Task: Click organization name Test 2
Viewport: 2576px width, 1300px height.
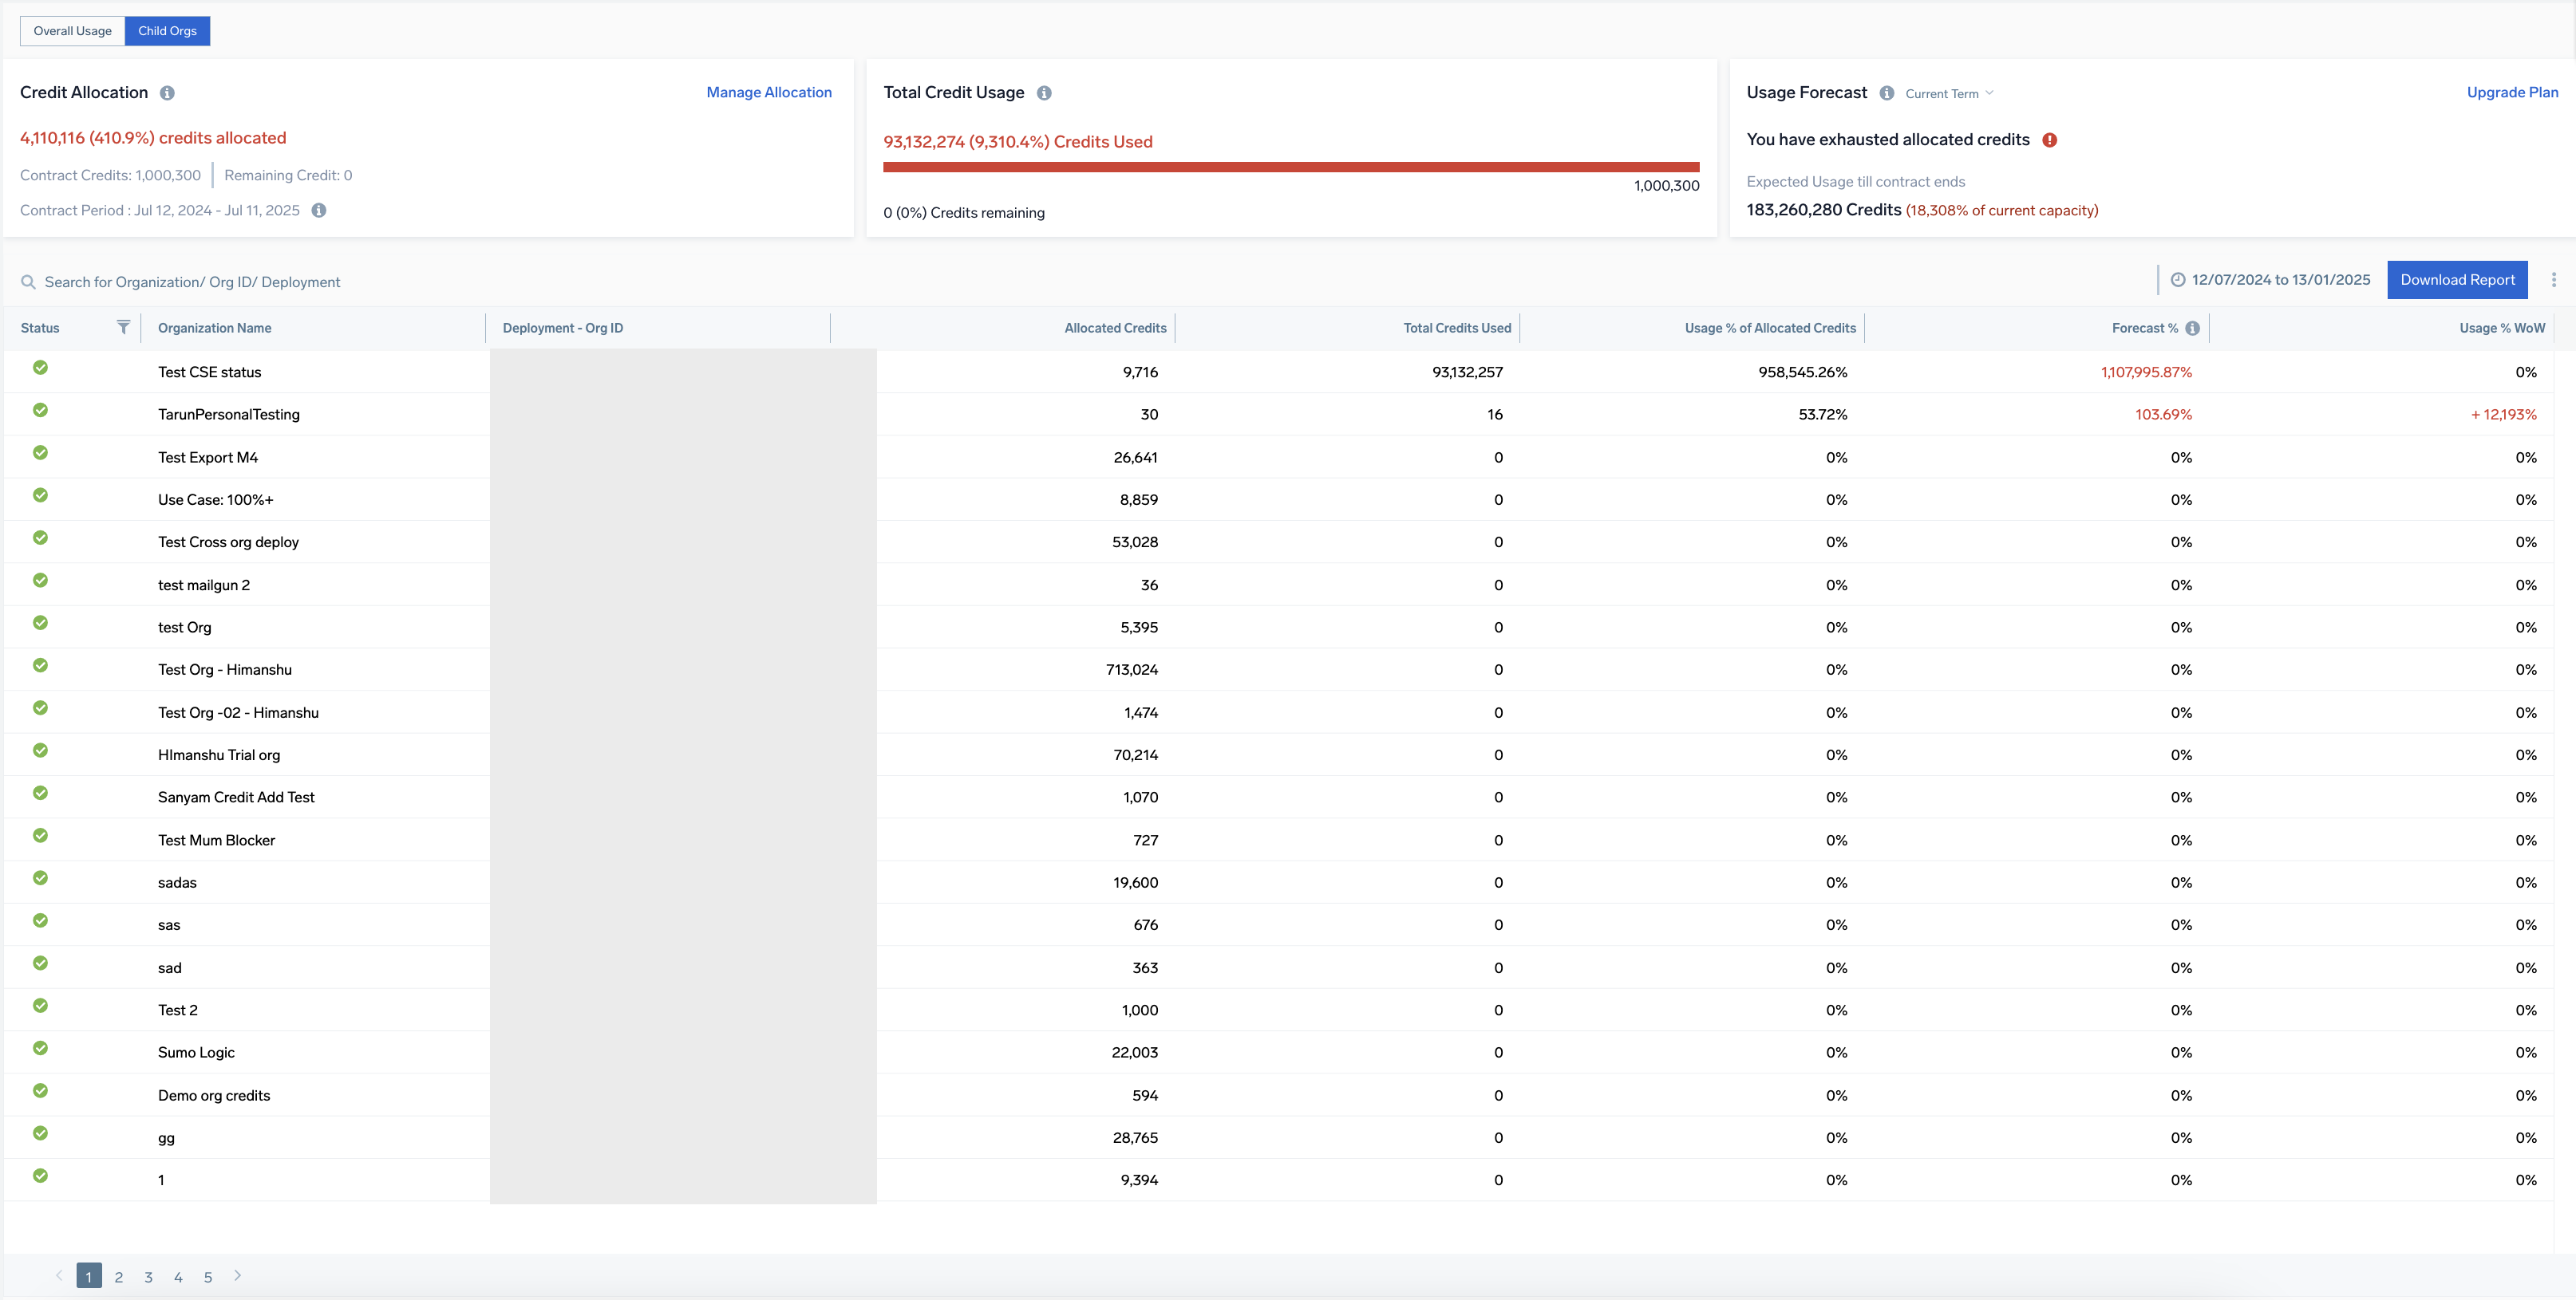Action: pos(178,1010)
